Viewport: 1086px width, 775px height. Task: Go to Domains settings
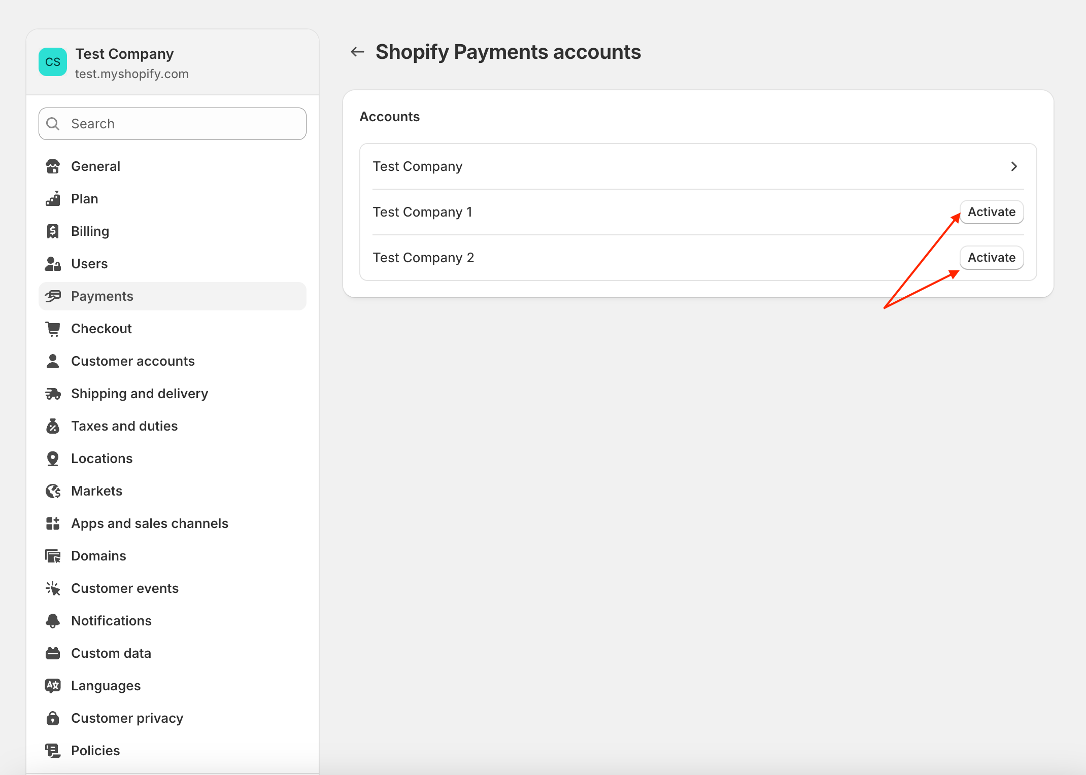[x=173, y=556]
